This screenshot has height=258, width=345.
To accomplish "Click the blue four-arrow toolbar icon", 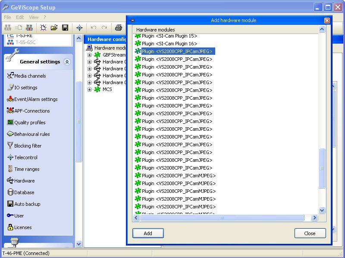I will coord(79,28).
